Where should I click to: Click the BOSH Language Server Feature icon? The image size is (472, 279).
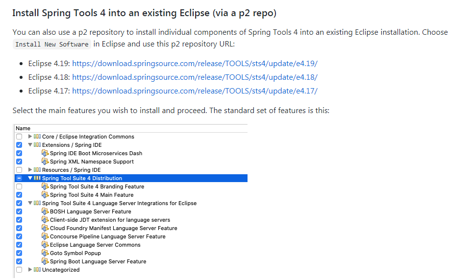click(45, 211)
